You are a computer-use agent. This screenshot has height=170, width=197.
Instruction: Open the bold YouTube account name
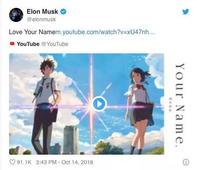coord(28,44)
